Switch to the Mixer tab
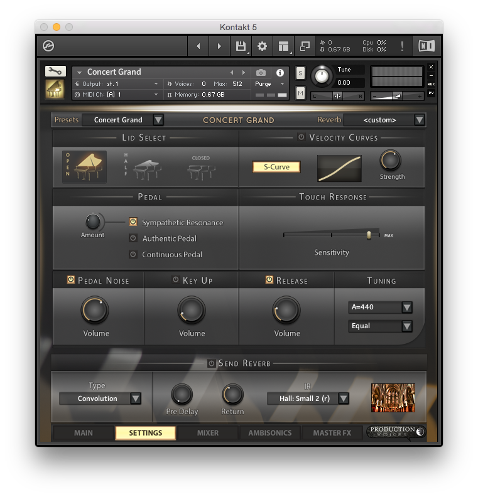Screen dimensions: 478x497 tap(208, 433)
